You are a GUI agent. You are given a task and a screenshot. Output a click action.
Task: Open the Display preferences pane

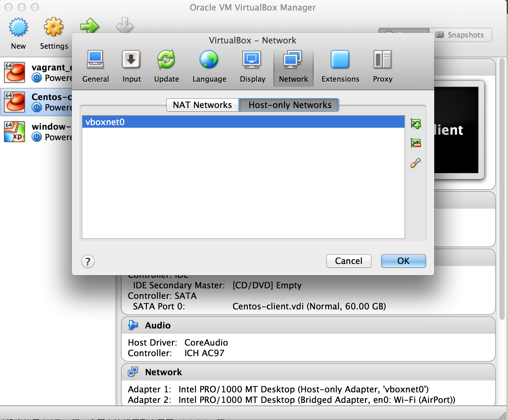point(252,67)
